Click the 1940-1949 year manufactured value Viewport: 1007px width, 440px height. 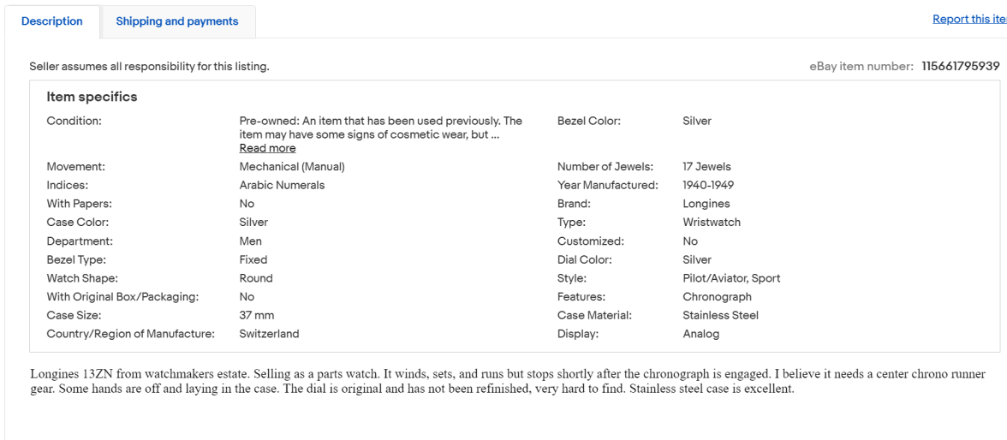(x=708, y=185)
